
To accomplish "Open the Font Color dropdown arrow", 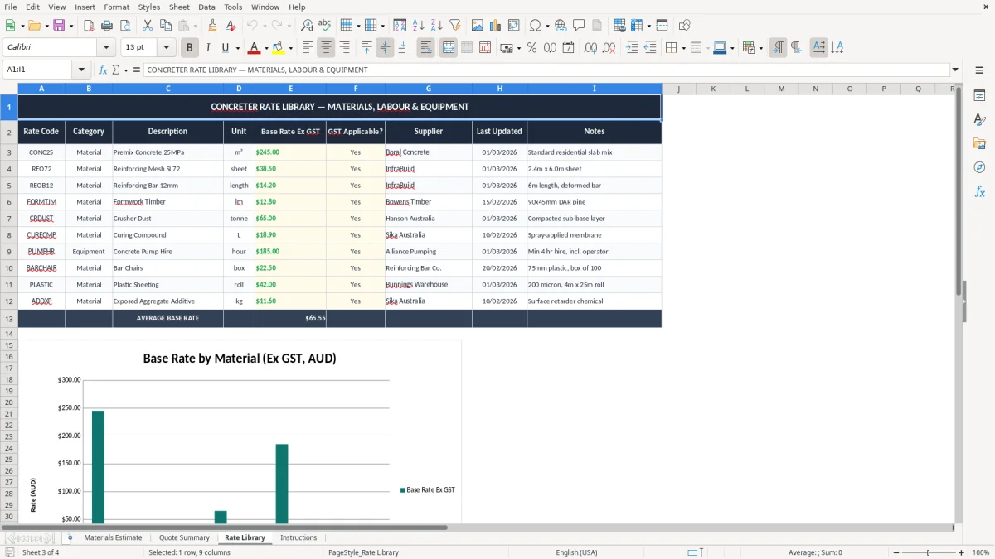I will pyautogui.click(x=265, y=48).
